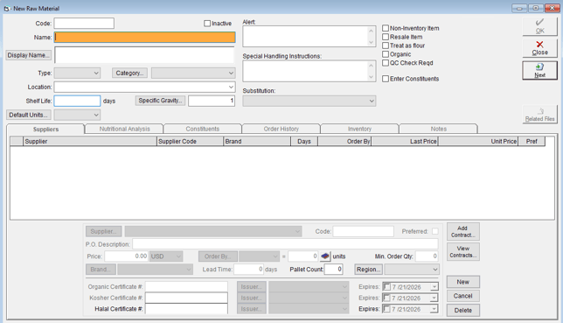Sort by Supplier Code column header
The height and width of the screenshot is (323, 563).
click(x=191, y=141)
